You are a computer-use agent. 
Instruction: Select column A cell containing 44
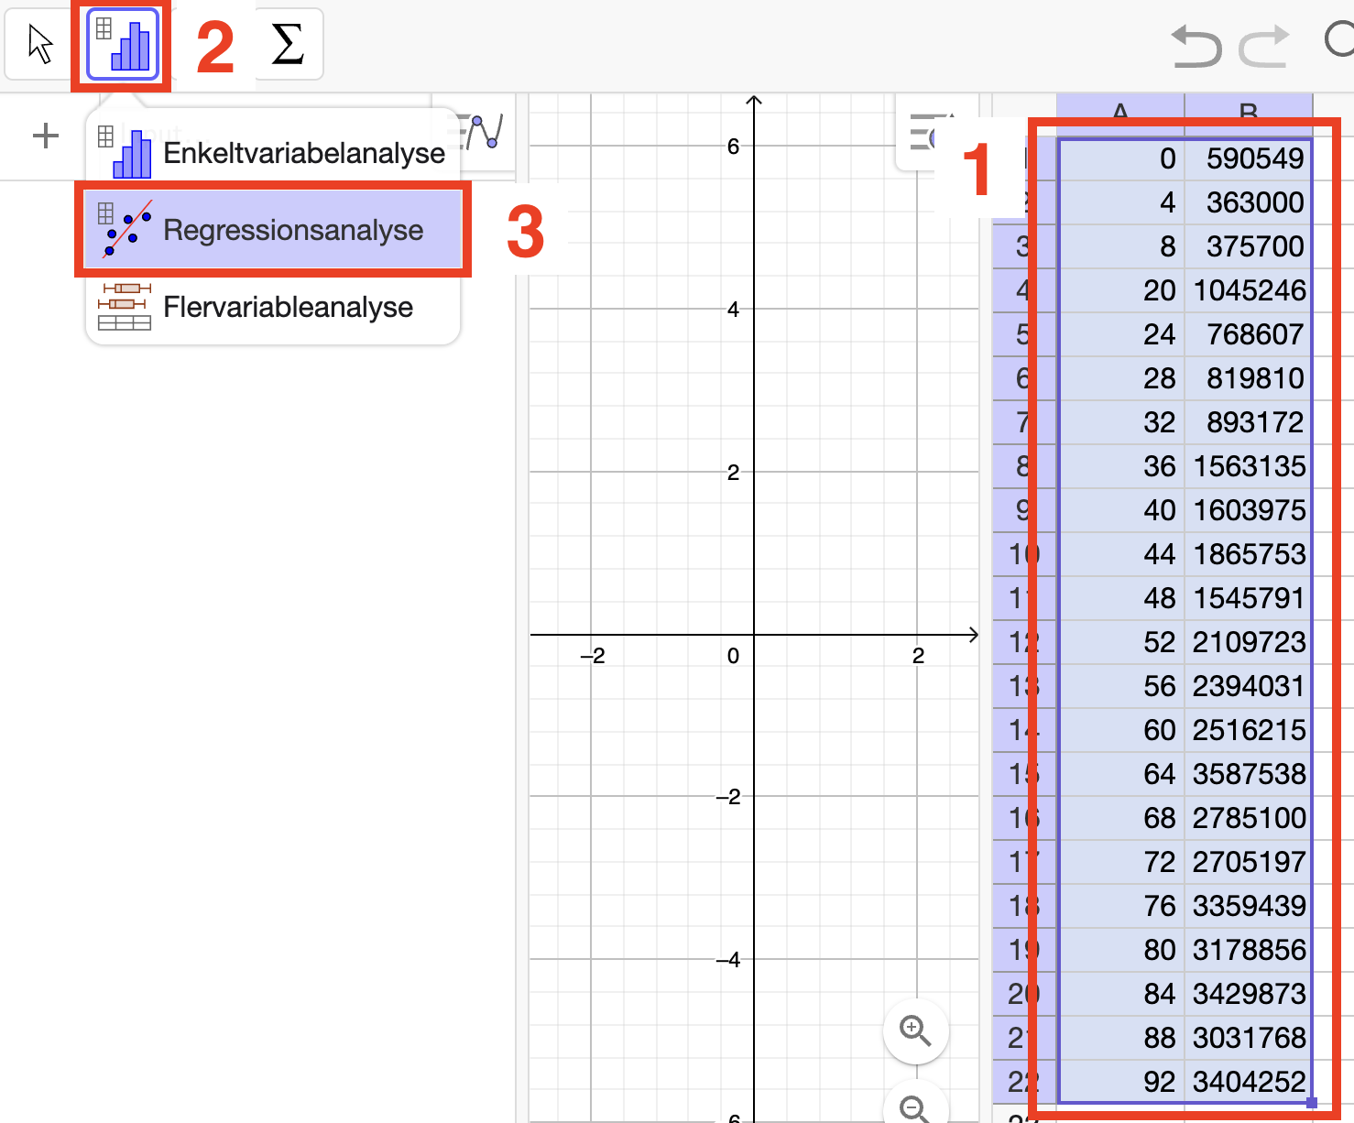coord(1120,554)
